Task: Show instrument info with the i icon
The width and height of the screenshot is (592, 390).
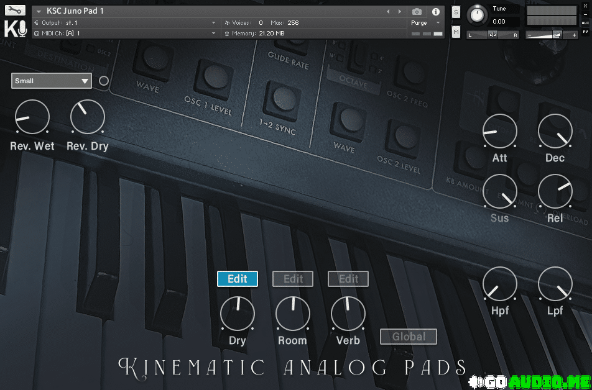Action: coord(436,12)
